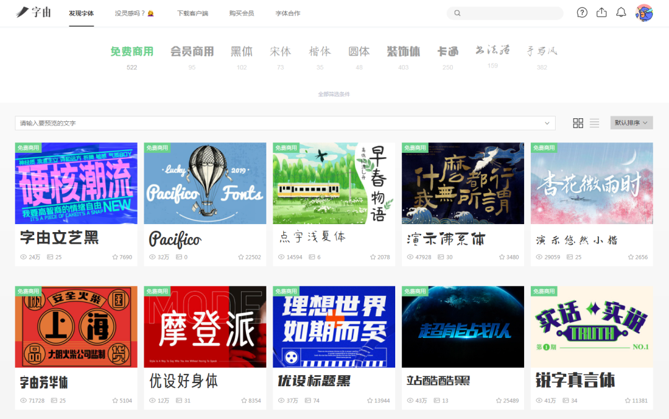Open the 默认排序 sort dropdown
669x419 pixels.
click(631, 123)
